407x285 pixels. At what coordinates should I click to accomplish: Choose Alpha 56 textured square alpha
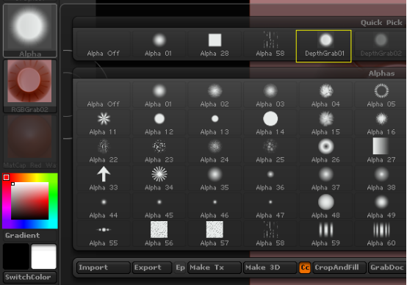159,234
